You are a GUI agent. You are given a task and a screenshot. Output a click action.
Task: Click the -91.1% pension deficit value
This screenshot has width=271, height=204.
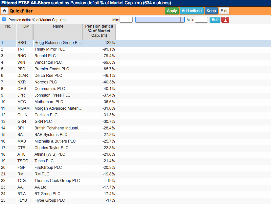tap(108, 49)
